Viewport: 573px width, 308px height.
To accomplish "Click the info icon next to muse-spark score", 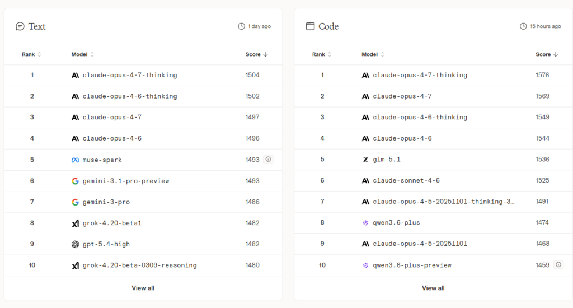I will (268, 160).
